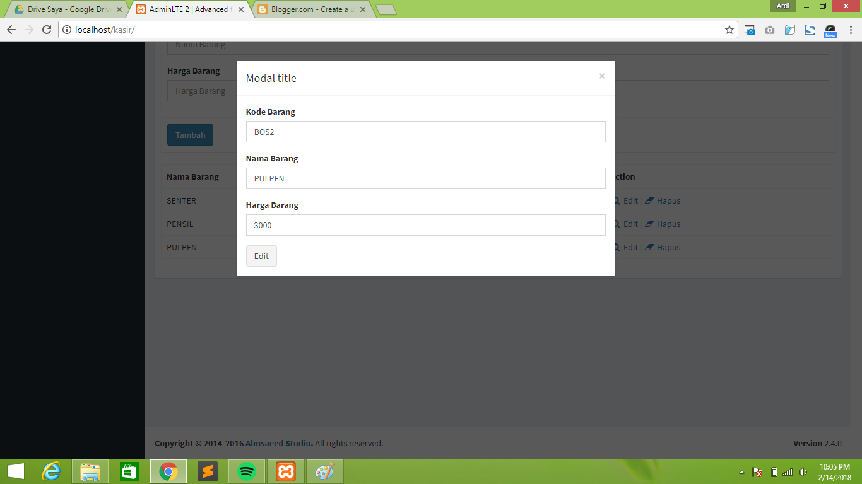The width and height of the screenshot is (862, 484).
Task: Launch Spotify from the taskbar
Action: pos(246,471)
